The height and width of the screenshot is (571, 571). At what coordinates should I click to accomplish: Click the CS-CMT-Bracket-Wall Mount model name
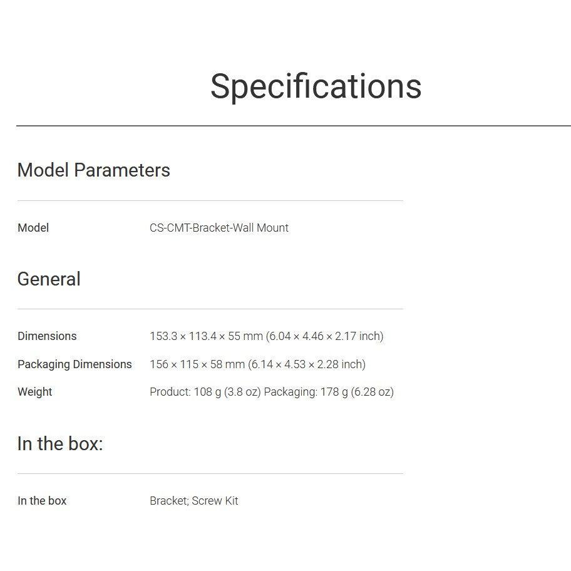(219, 228)
